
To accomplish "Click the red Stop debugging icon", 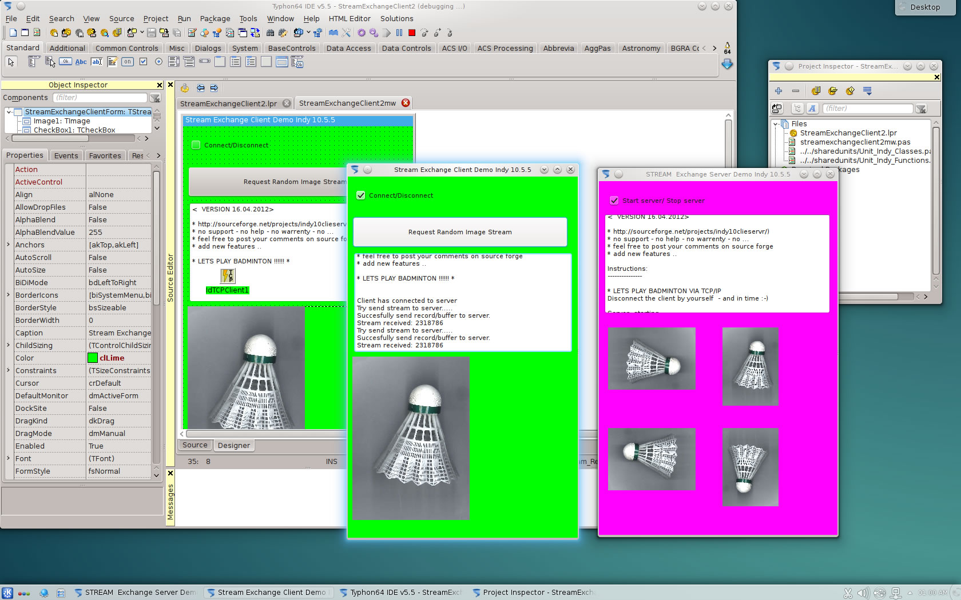I will pyautogui.click(x=411, y=33).
